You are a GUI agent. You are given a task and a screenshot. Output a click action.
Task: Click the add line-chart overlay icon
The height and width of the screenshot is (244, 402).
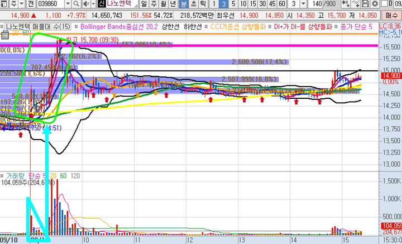coord(356,4)
